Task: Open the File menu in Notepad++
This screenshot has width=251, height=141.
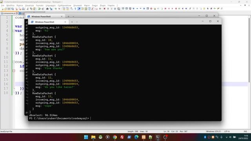Action: point(3,5)
